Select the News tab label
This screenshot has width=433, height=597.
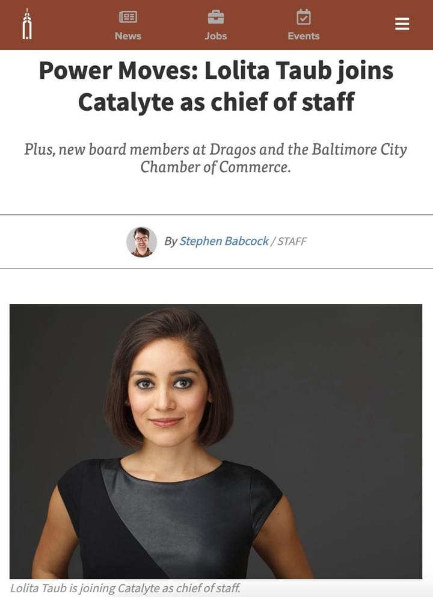click(x=127, y=36)
